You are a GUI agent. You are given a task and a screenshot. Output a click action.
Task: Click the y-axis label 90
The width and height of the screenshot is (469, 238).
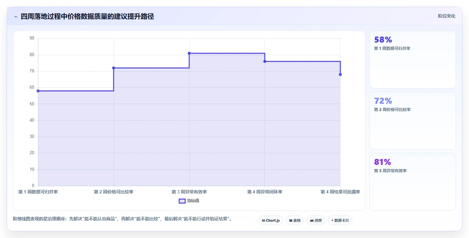click(32, 38)
